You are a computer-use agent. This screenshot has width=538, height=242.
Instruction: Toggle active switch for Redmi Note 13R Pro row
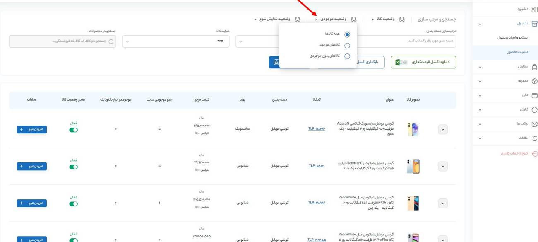73,203
